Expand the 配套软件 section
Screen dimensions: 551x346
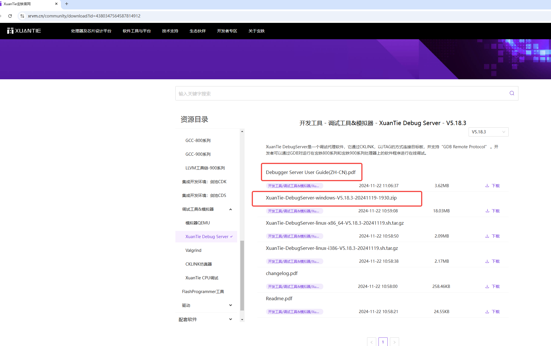click(231, 319)
